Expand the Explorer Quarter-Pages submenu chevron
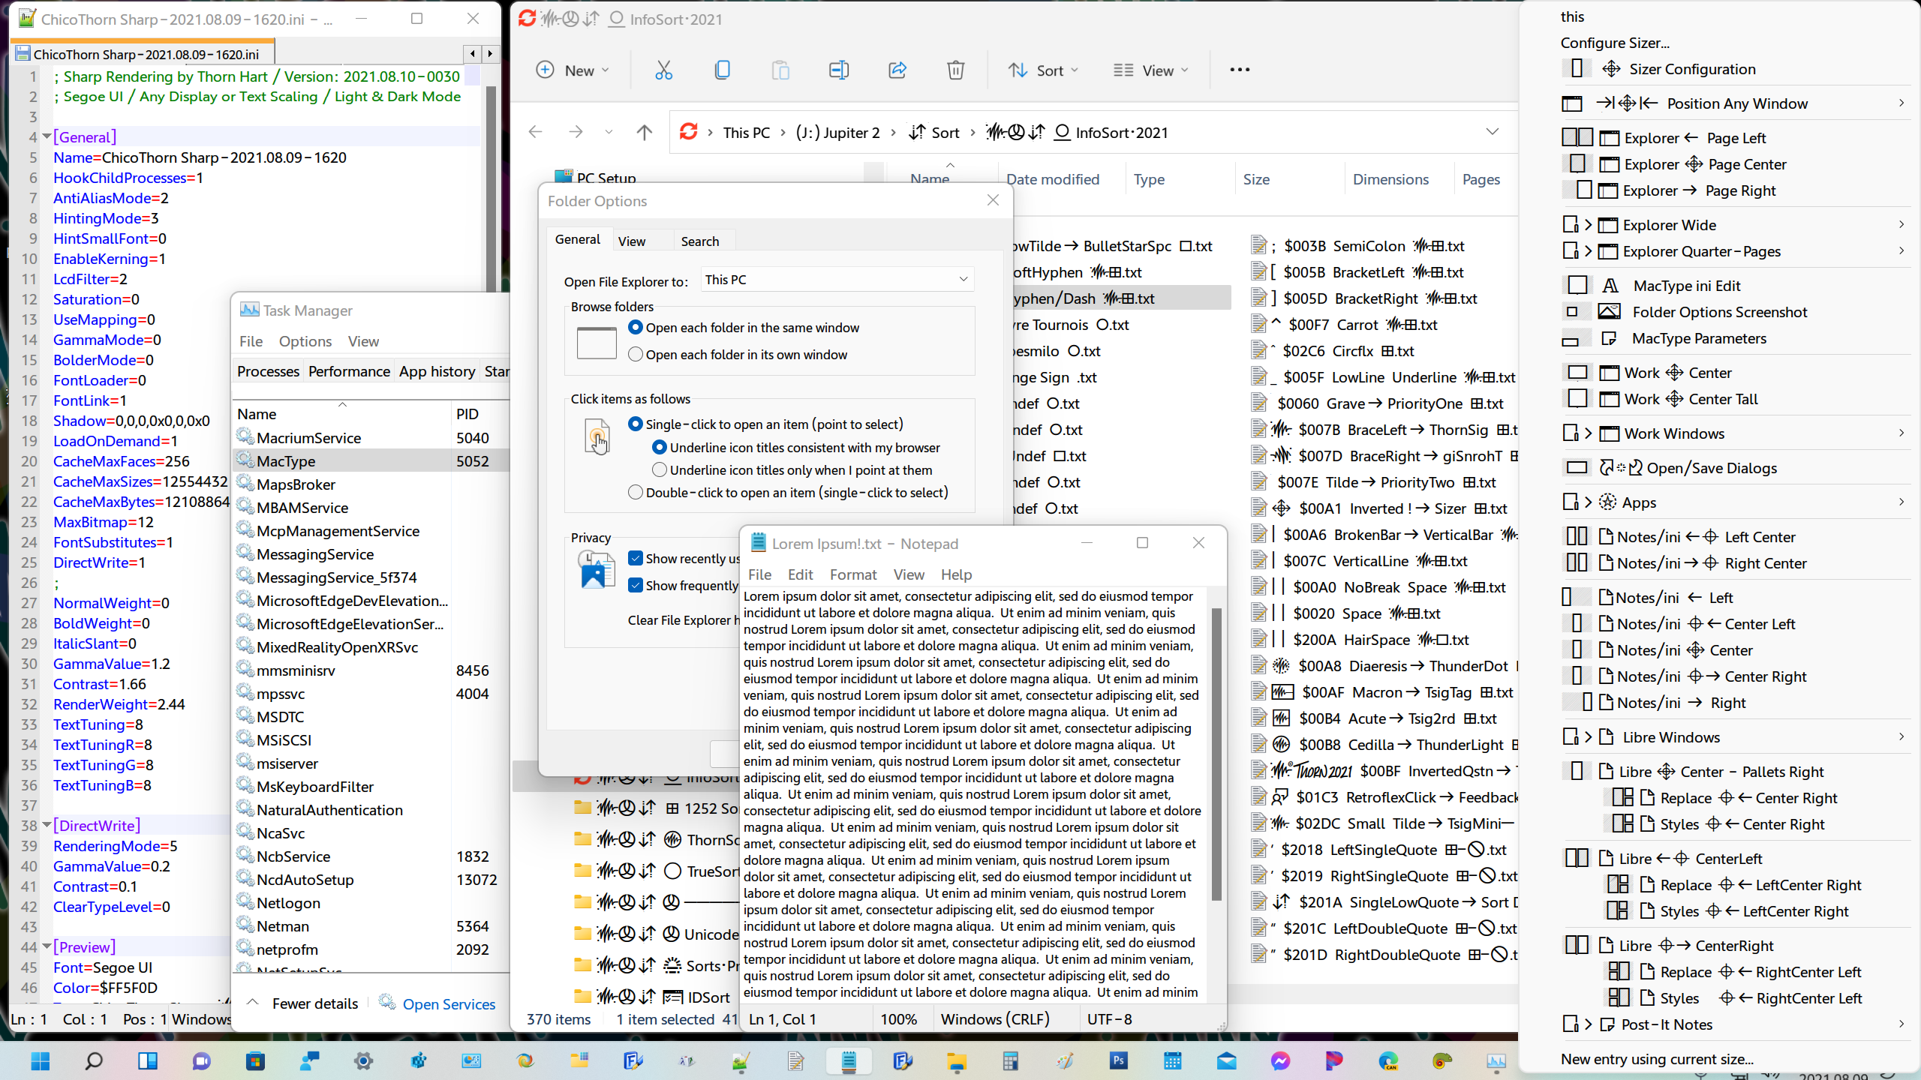This screenshot has height=1080, width=1921. [1902, 251]
